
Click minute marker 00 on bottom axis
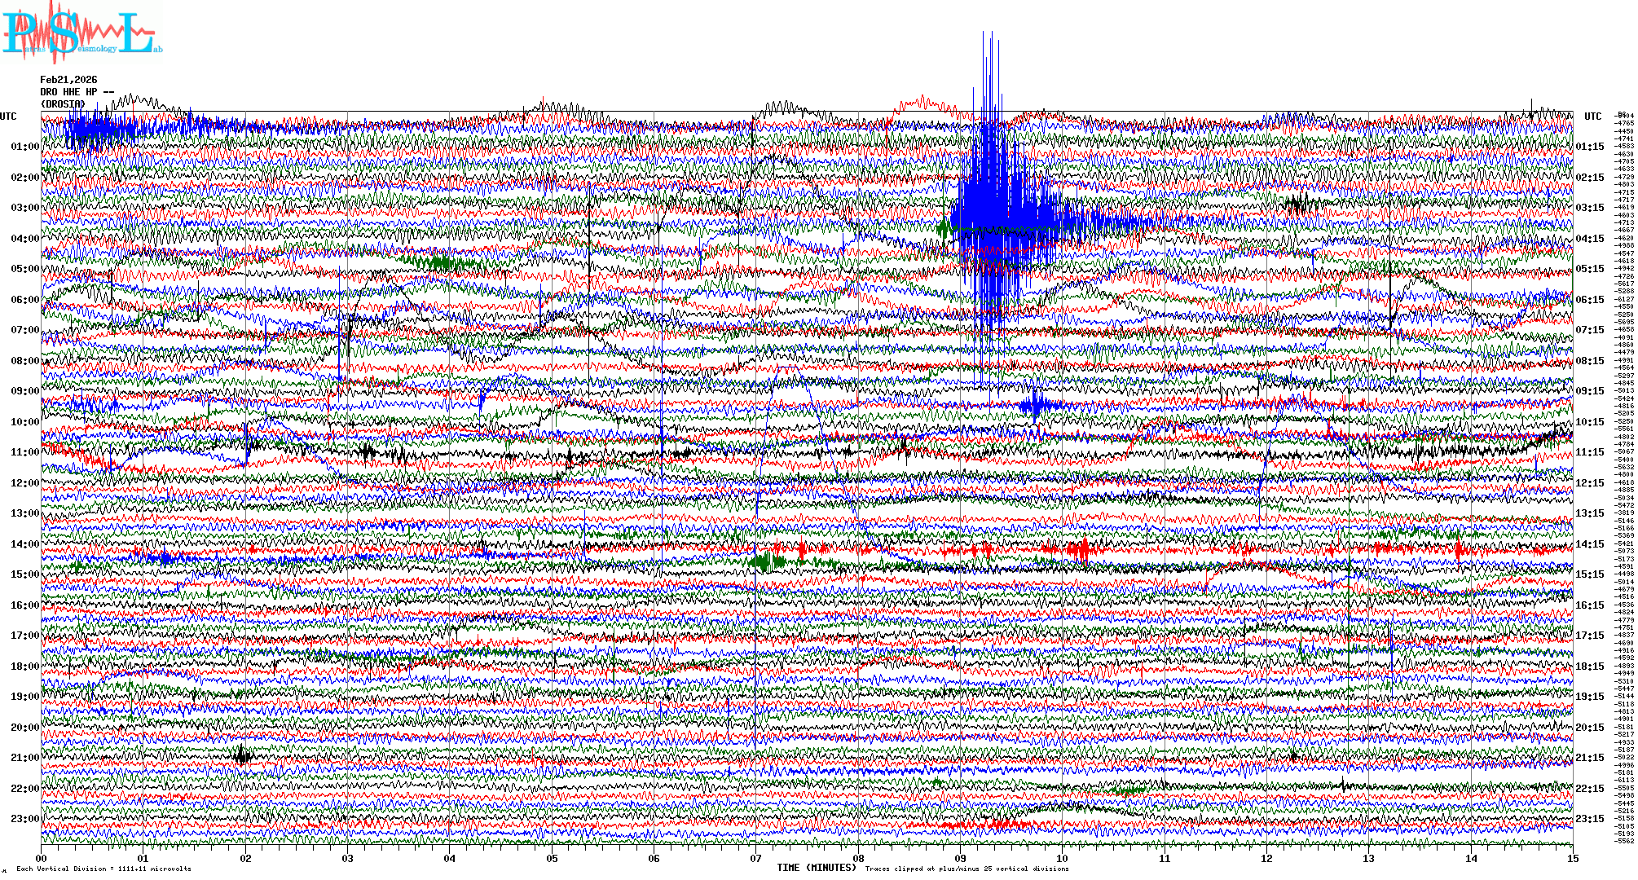pyautogui.click(x=42, y=858)
